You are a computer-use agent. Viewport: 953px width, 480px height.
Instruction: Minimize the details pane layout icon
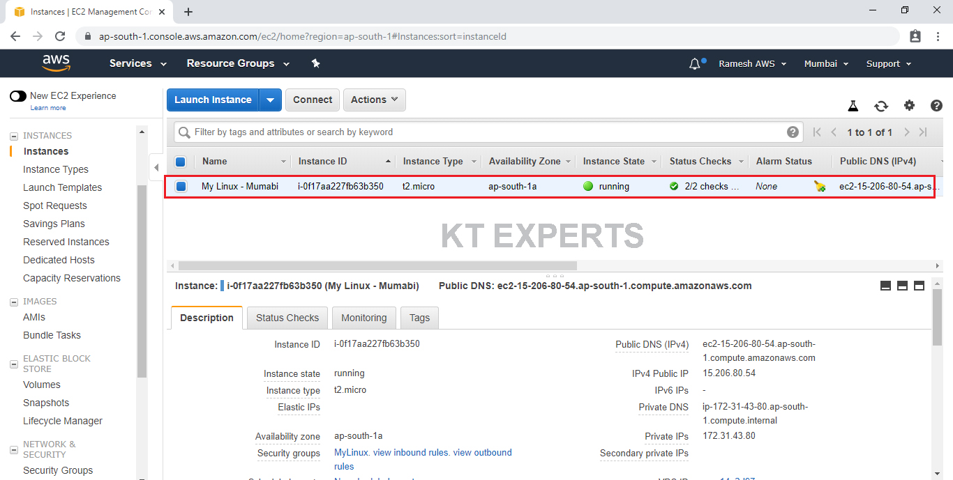coord(885,286)
